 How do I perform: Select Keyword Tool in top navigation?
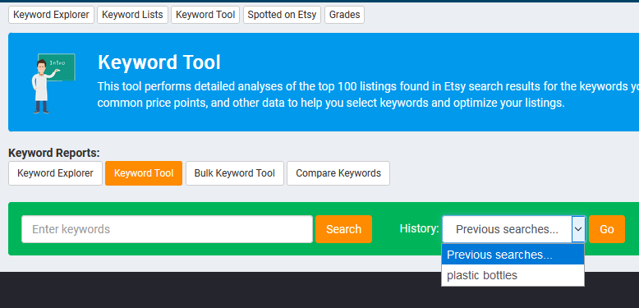(x=205, y=15)
